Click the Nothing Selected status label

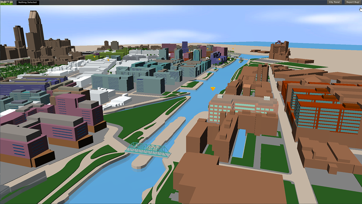point(27,2)
